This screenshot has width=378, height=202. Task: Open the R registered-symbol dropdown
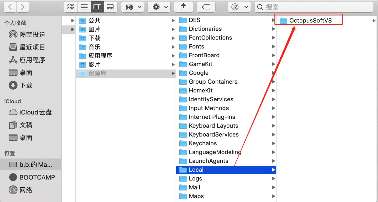click(x=239, y=7)
